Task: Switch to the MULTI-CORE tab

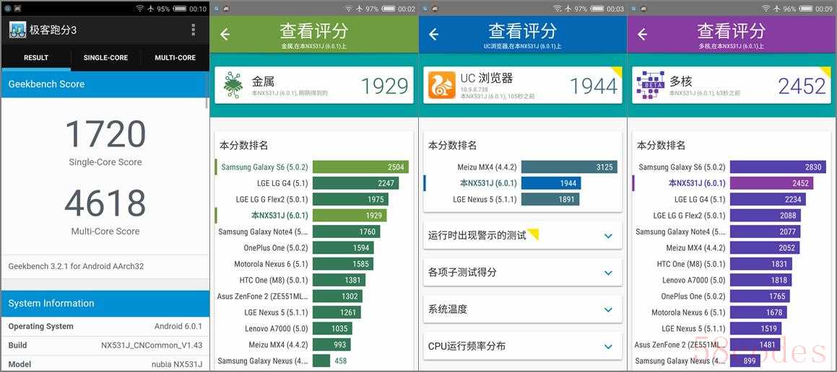Action: [175, 58]
